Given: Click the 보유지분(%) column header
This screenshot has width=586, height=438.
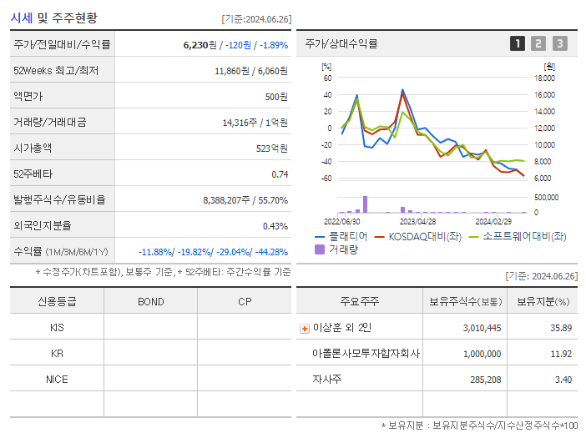Looking at the screenshot, I should tap(543, 301).
